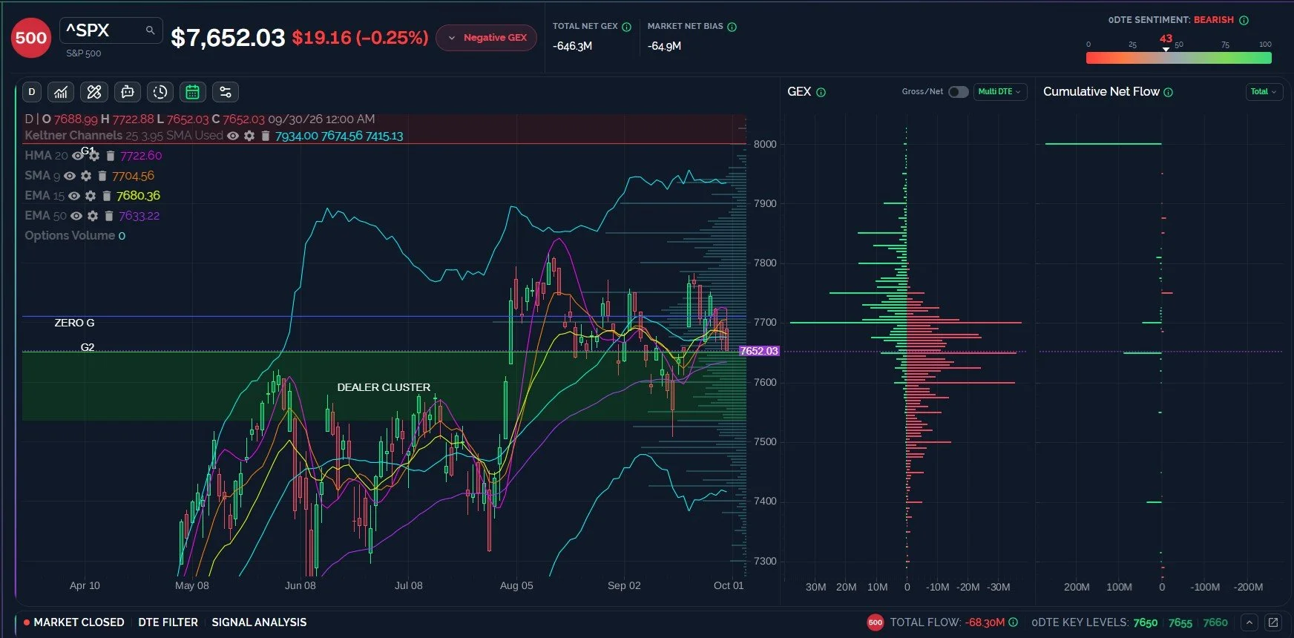
Task: Click the S&P 500 subtitle under ticker
Action: pos(83,53)
